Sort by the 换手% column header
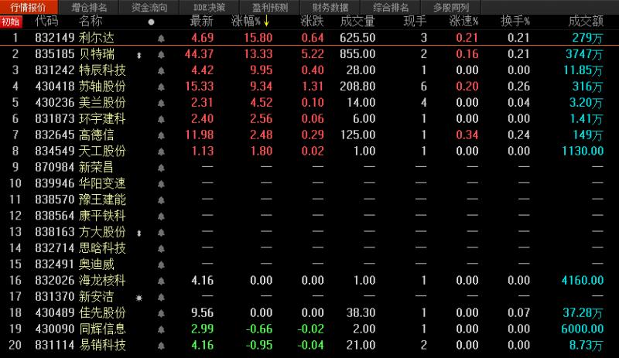This screenshot has height=358, width=619. [x=515, y=21]
